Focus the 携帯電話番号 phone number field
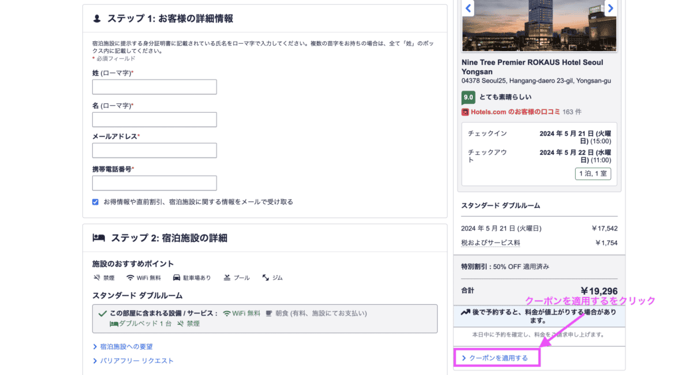This screenshot has width=680, height=375. tap(154, 183)
